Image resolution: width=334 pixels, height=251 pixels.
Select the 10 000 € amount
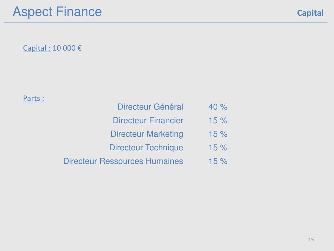[x=67, y=48]
